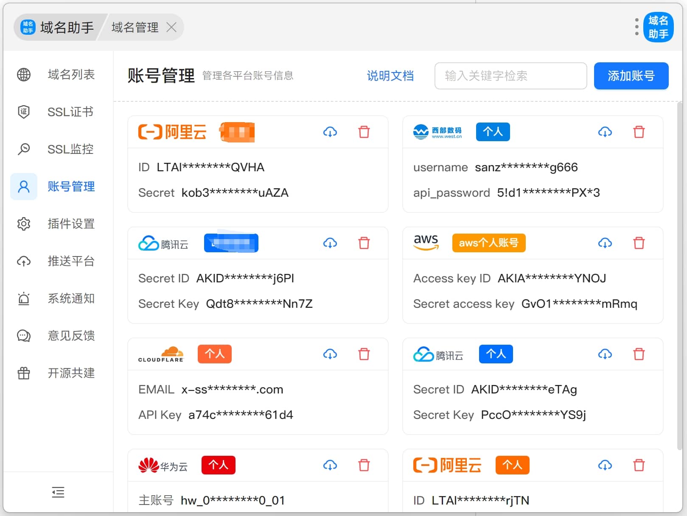Open the 域名列表 sidebar item

[58, 75]
